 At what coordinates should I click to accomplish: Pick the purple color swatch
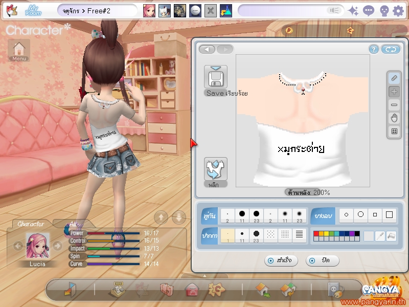[x=352, y=234]
